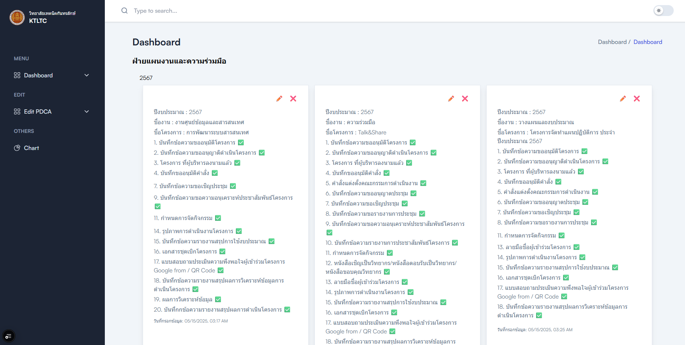Click red X on the first project card
Screen dimensions: 685x345
pos(293,99)
